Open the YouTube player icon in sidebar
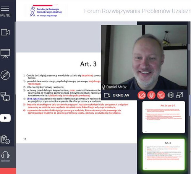The image size is (191, 174). click(x=5, y=118)
